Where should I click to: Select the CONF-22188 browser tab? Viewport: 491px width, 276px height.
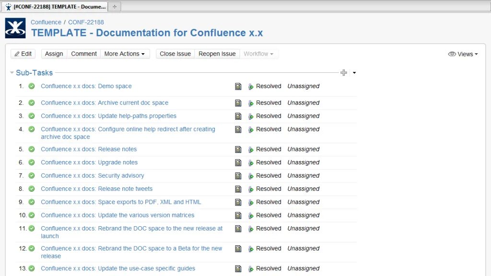[x=55, y=7]
